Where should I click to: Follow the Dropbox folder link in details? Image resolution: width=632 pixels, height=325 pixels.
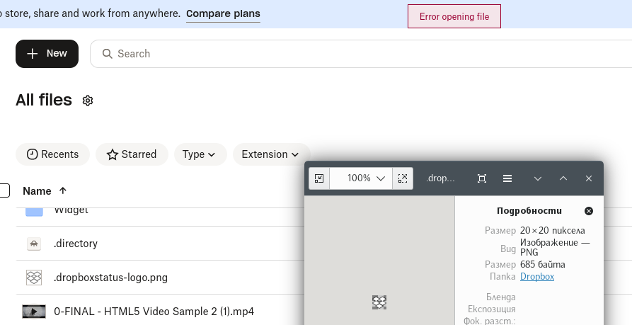point(537,276)
